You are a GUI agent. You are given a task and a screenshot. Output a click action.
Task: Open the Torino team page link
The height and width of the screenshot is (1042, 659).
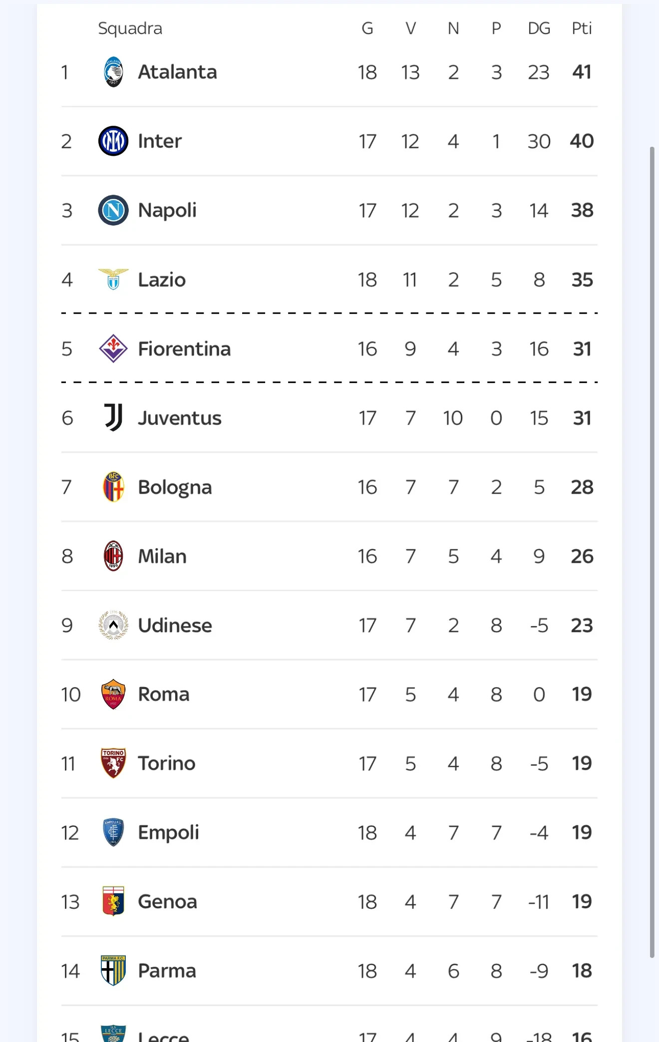(x=166, y=763)
